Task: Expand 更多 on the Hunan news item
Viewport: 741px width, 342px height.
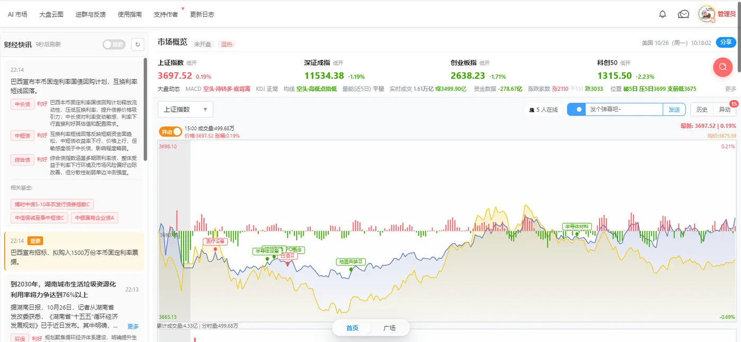Action: 133,327
